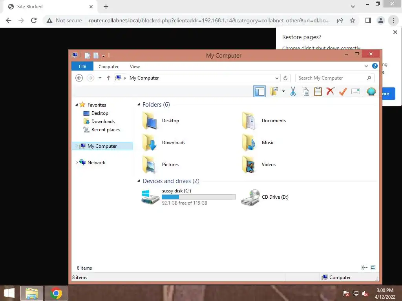Open the File ribbon tab
The height and width of the screenshot is (301, 402).
point(82,66)
